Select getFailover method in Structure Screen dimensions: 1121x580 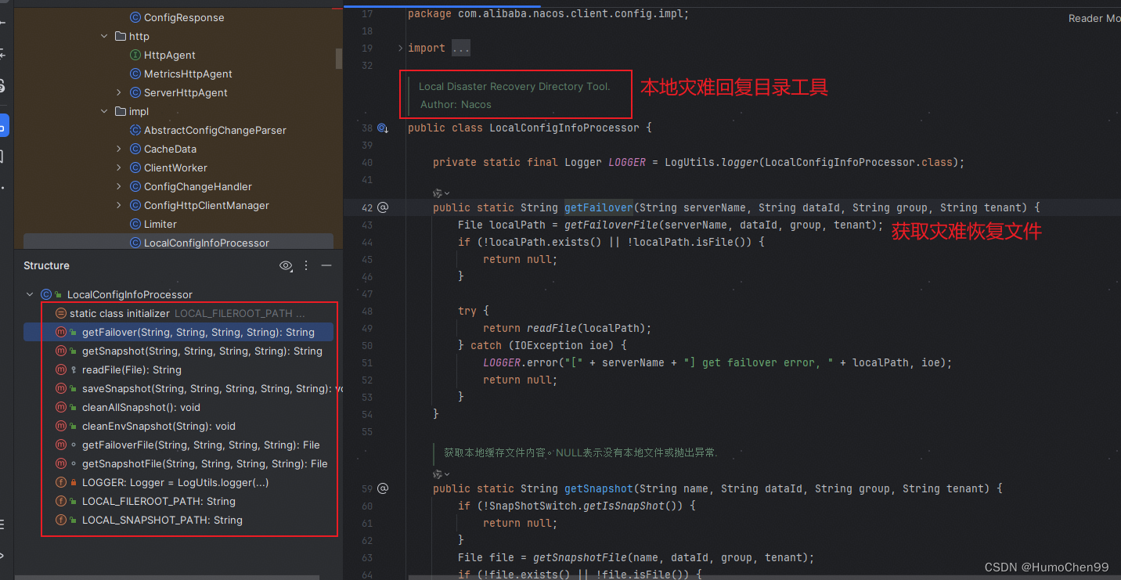pos(178,332)
